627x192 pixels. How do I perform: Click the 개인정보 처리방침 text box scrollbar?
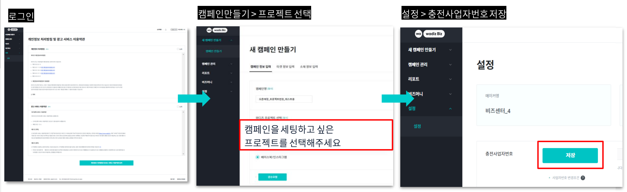point(183,75)
